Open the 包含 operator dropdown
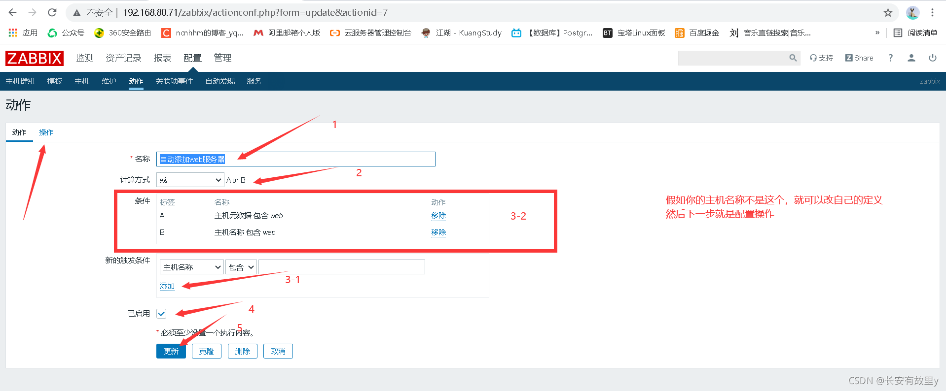 click(x=241, y=267)
